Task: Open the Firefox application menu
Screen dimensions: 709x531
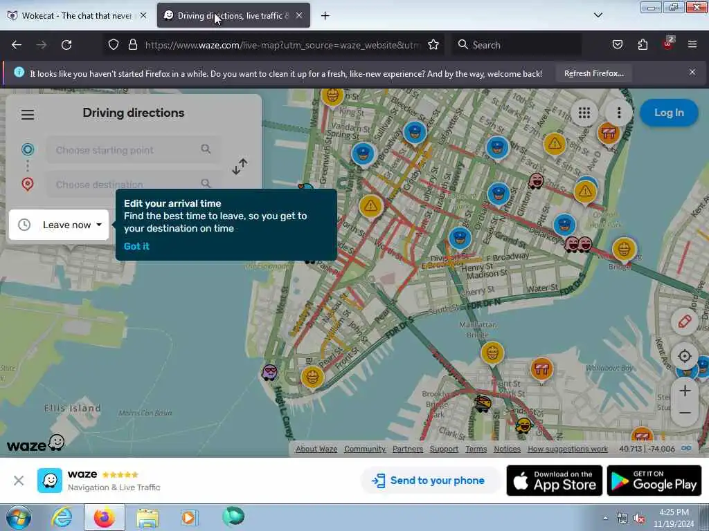Action: 692,45
